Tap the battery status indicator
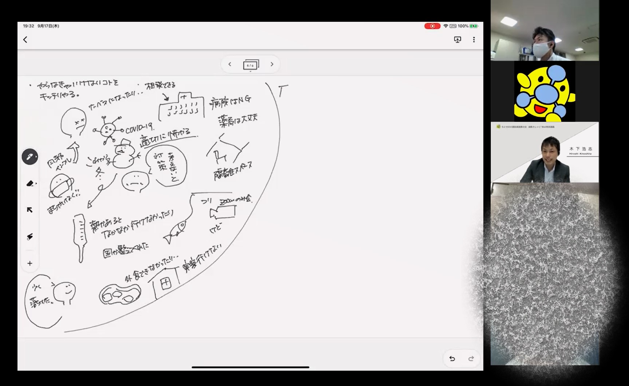 click(474, 26)
